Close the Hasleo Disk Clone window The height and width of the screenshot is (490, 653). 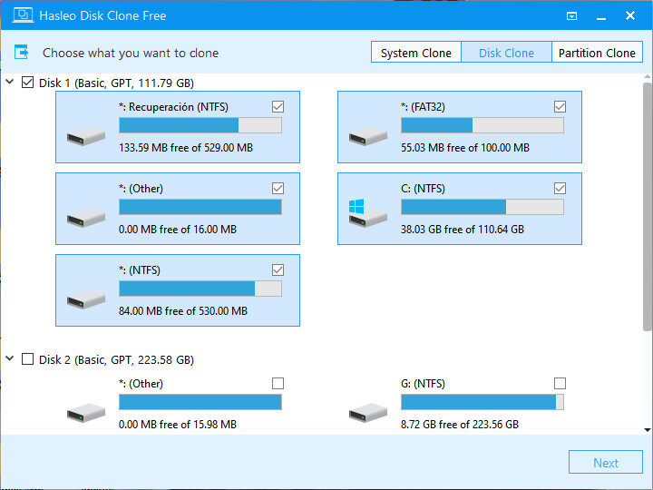coord(630,15)
